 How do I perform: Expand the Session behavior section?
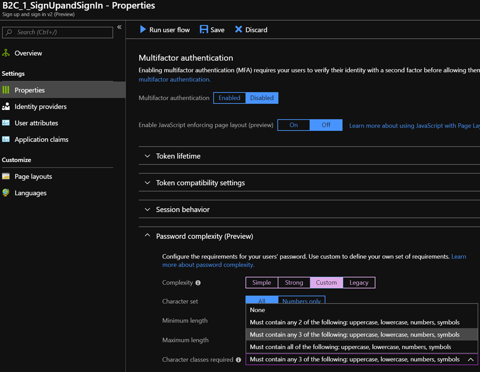[x=182, y=210]
